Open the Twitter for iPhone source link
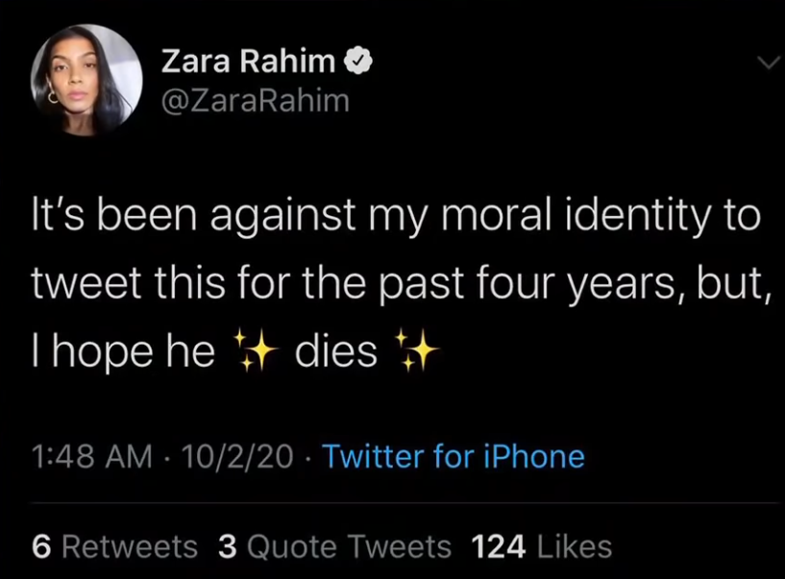 coord(453,456)
